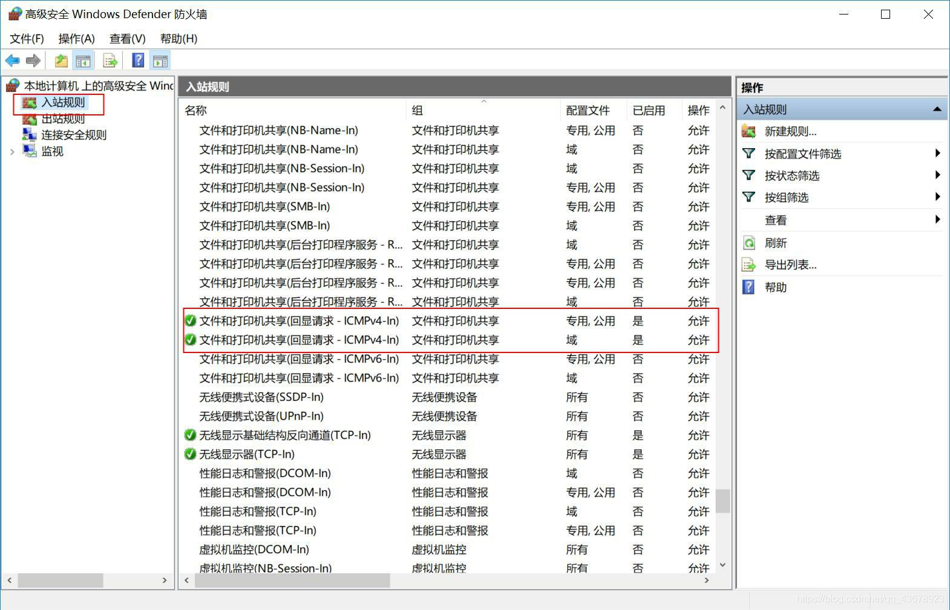This screenshot has width=950, height=610.
Task: Select 性能日志和警报(DCOM-In) 域 rule row
Action: tap(448, 473)
